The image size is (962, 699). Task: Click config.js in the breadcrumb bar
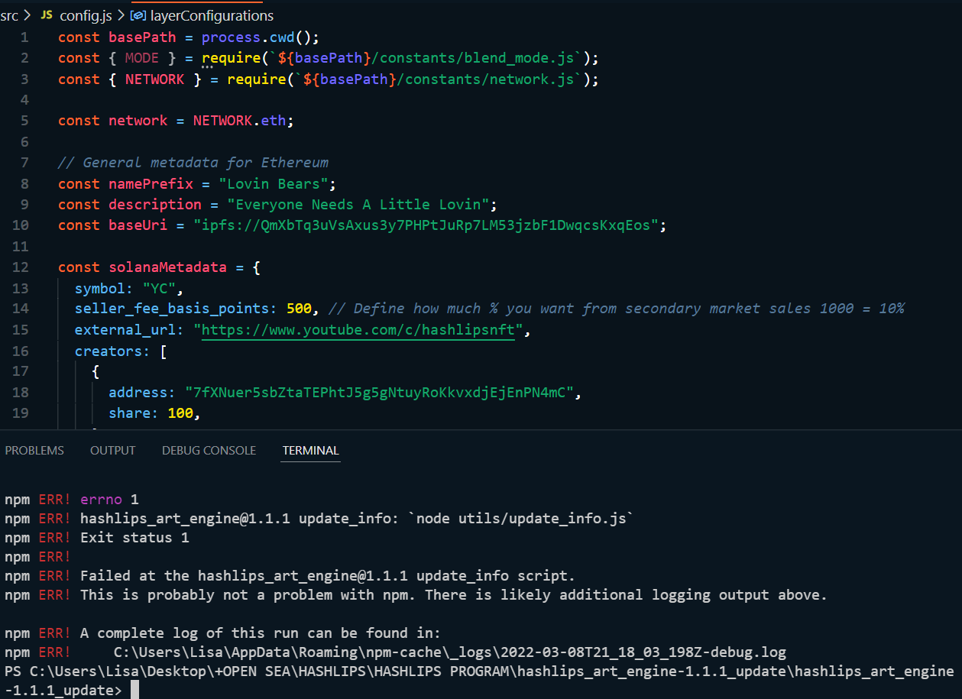pyautogui.click(x=85, y=15)
